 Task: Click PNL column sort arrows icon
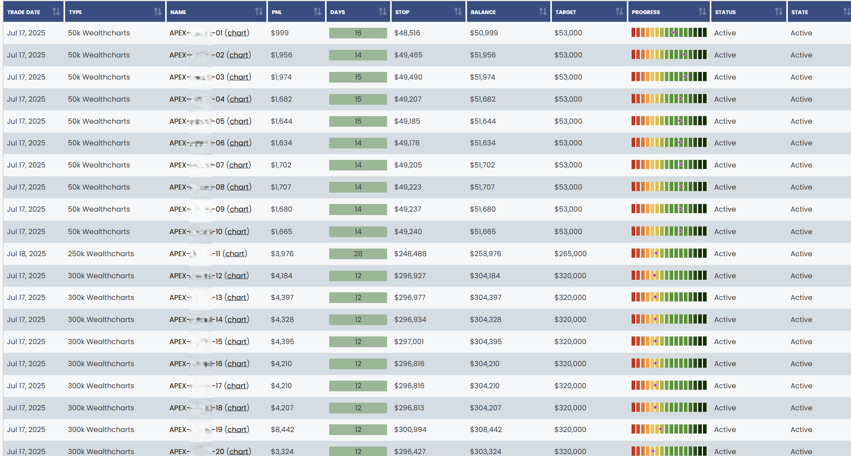tap(317, 12)
